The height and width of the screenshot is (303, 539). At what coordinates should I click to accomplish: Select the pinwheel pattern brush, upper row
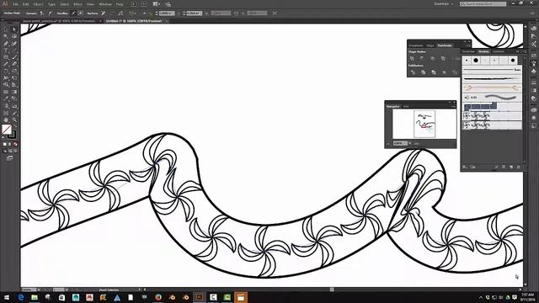pos(492,116)
